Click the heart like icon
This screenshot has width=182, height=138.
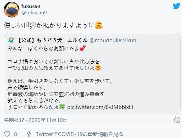(7, 134)
